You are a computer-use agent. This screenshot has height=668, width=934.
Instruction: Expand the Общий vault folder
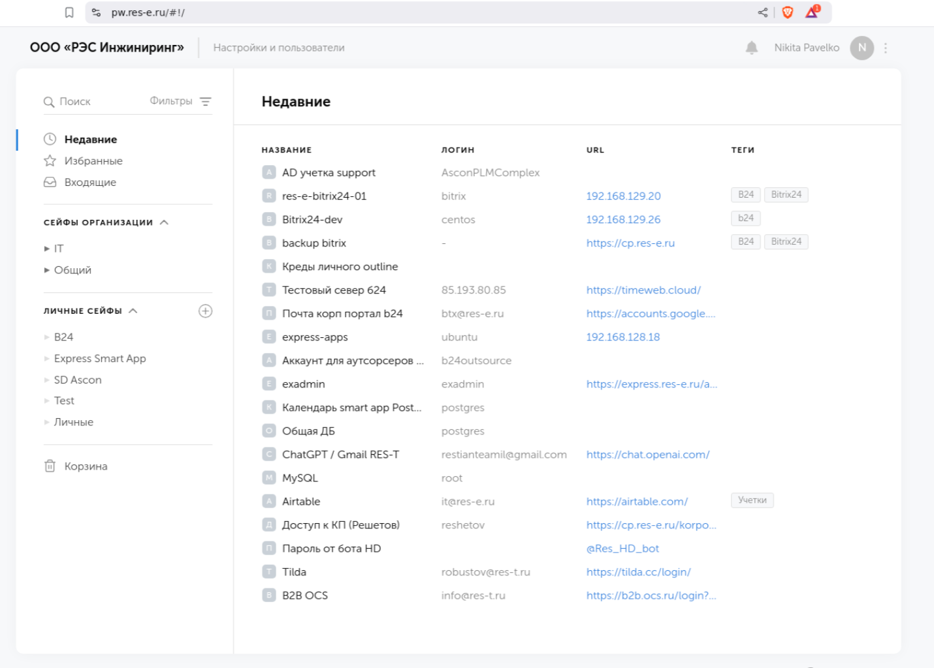click(47, 270)
